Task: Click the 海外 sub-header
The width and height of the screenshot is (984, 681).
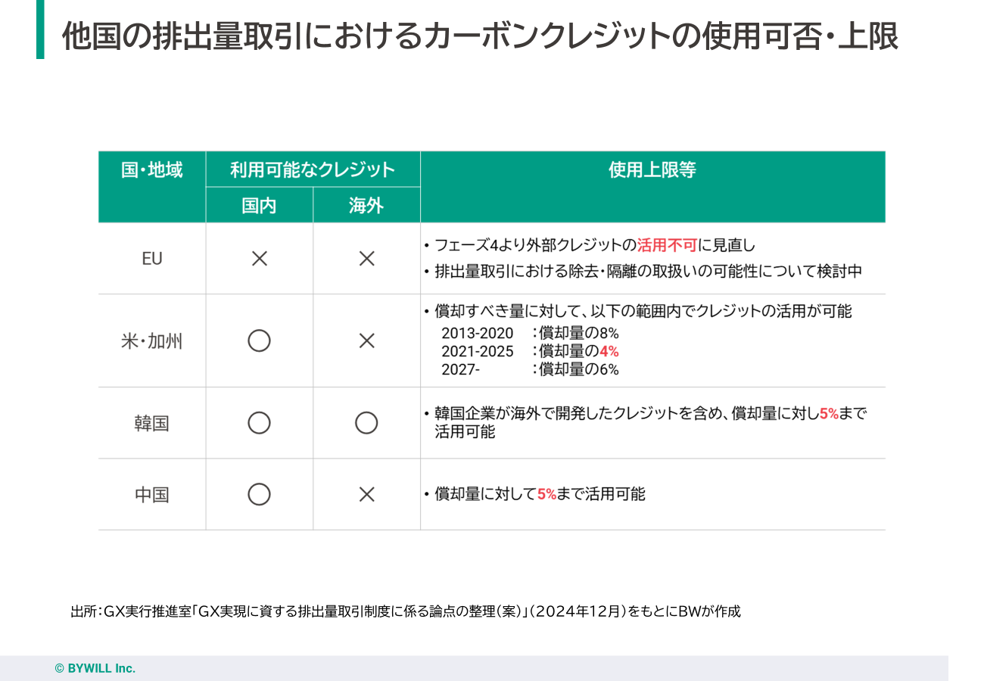Action: coord(366,205)
